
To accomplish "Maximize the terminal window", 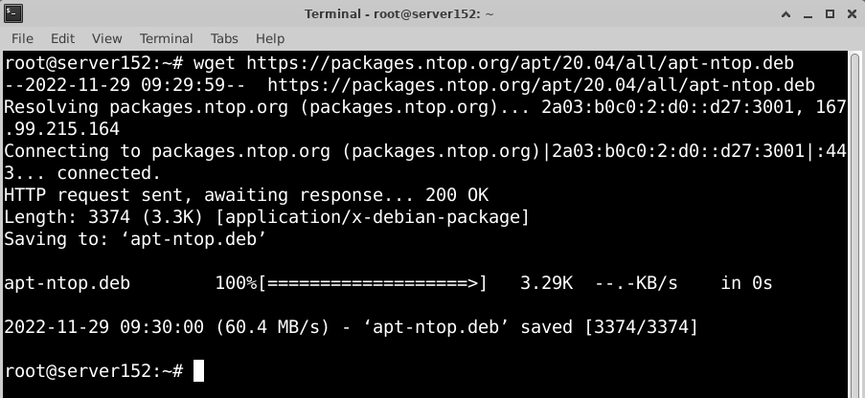I will point(830,14).
